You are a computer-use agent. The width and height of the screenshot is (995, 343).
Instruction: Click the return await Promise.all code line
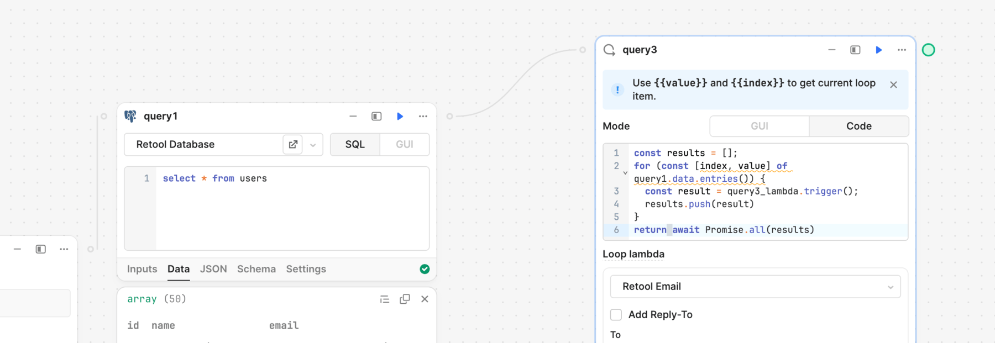point(724,230)
